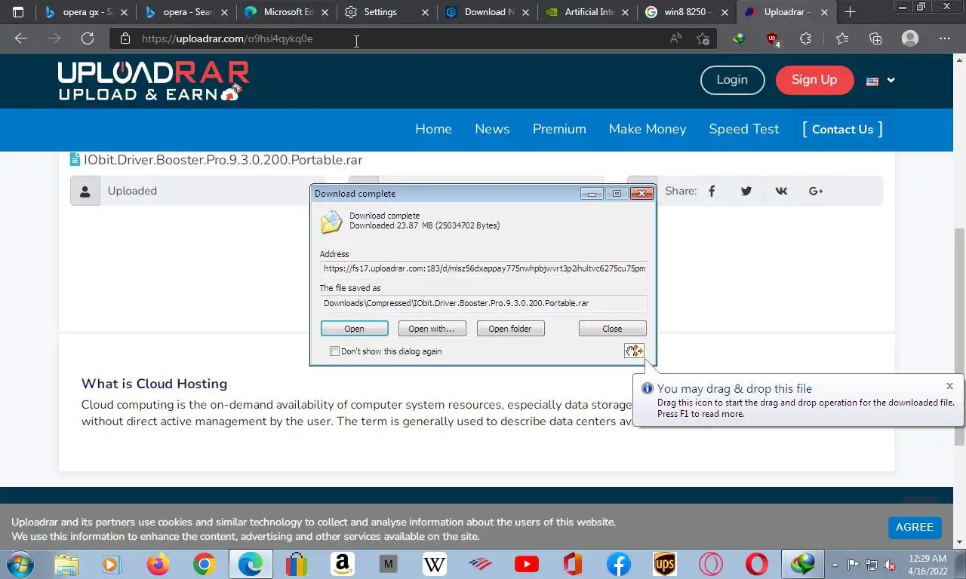Image resolution: width=966 pixels, height=579 pixels.
Task: Close the Uploadrar browser tab
Action: click(x=824, y=12)
